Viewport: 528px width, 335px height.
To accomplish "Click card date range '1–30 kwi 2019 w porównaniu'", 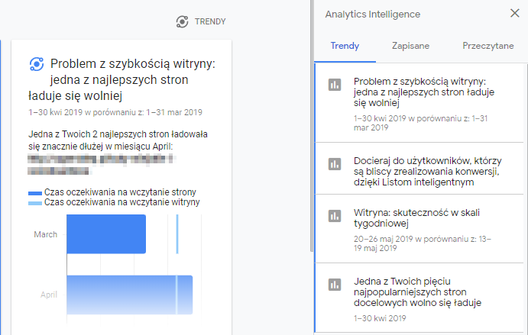I will point(115,112).
